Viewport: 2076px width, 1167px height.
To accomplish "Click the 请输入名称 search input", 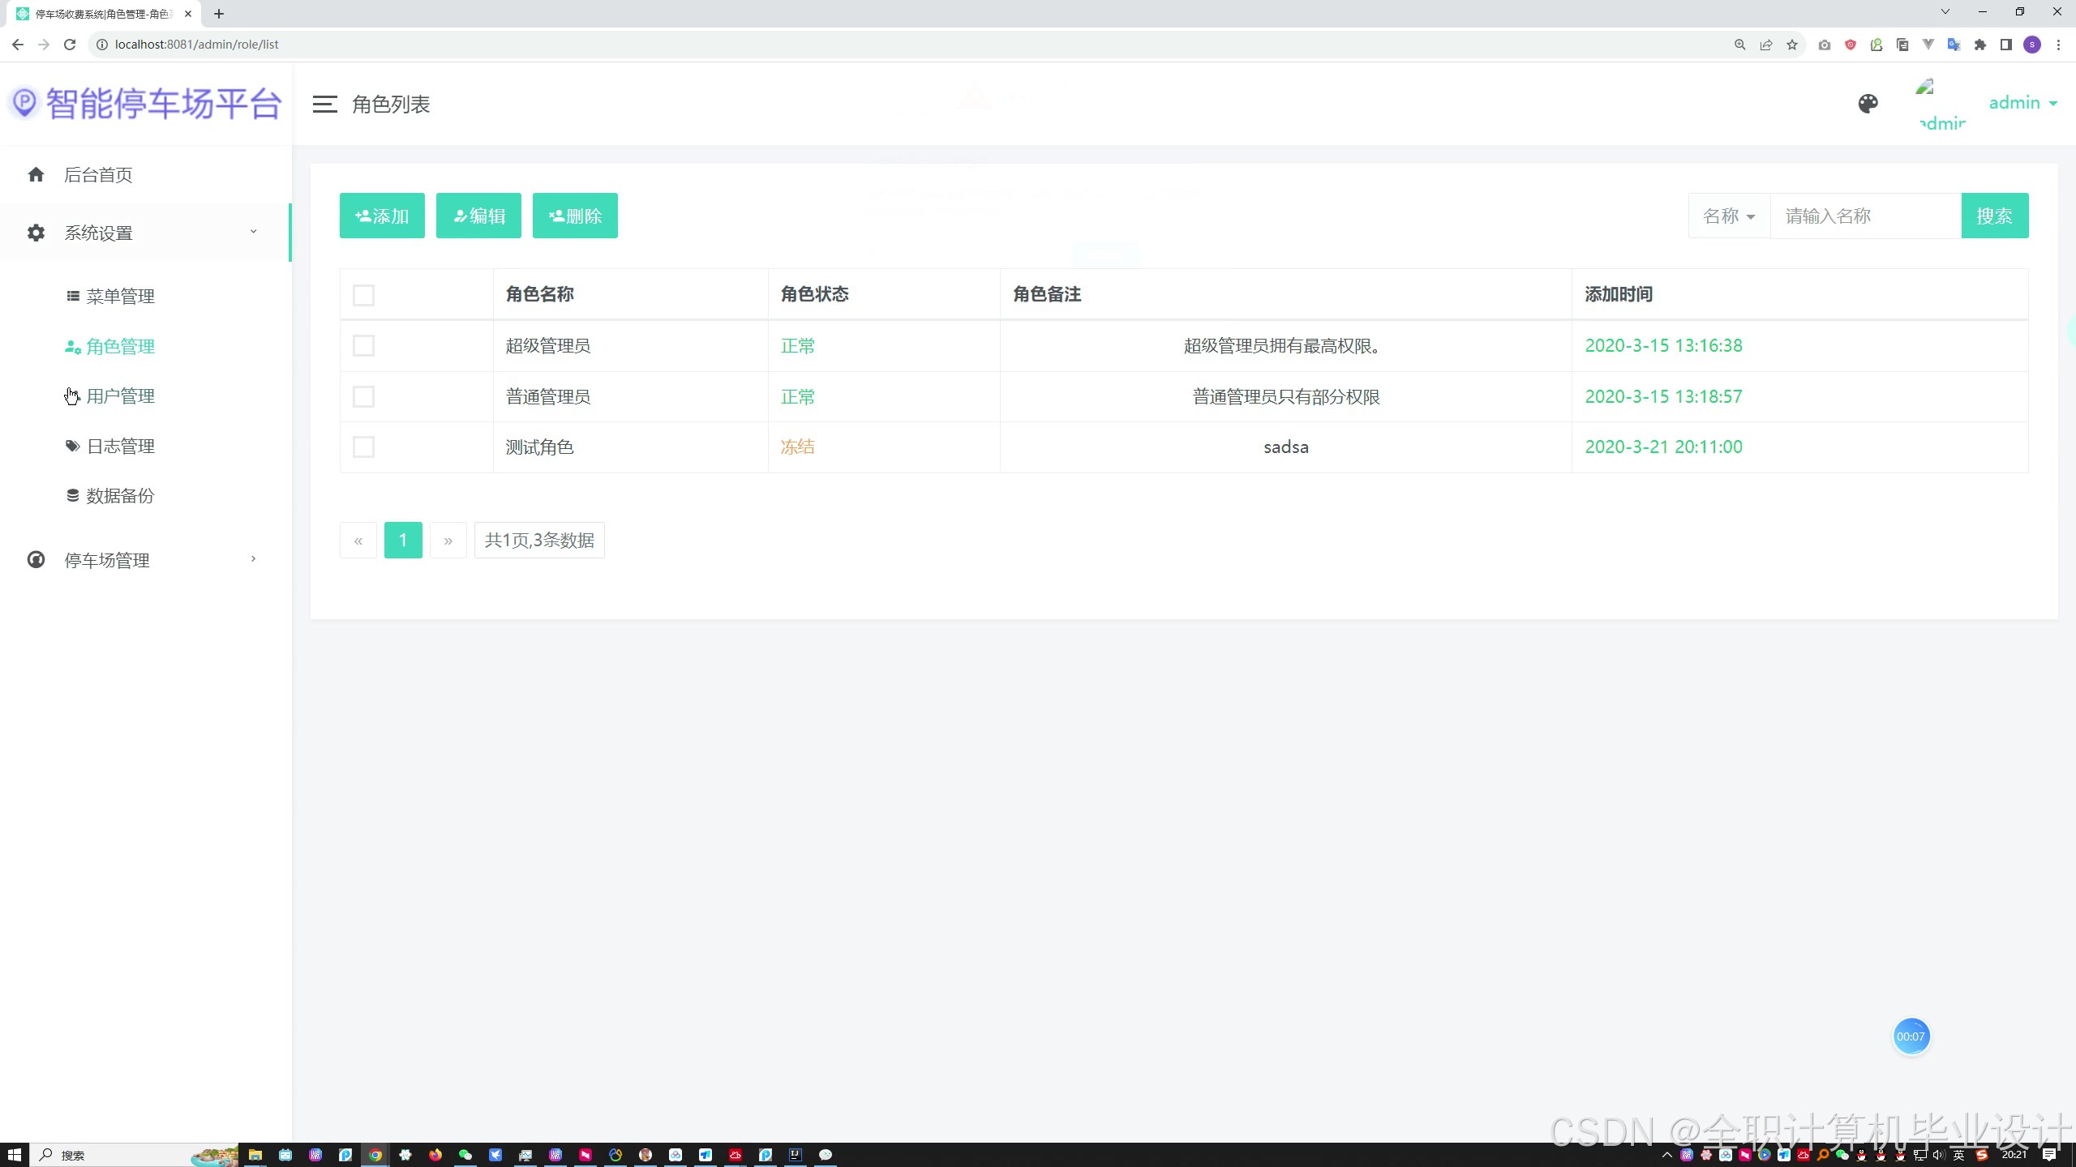I will click(1865, 216).
